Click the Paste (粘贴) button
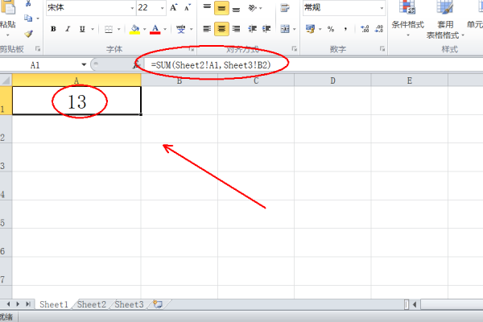 [6, 24]
